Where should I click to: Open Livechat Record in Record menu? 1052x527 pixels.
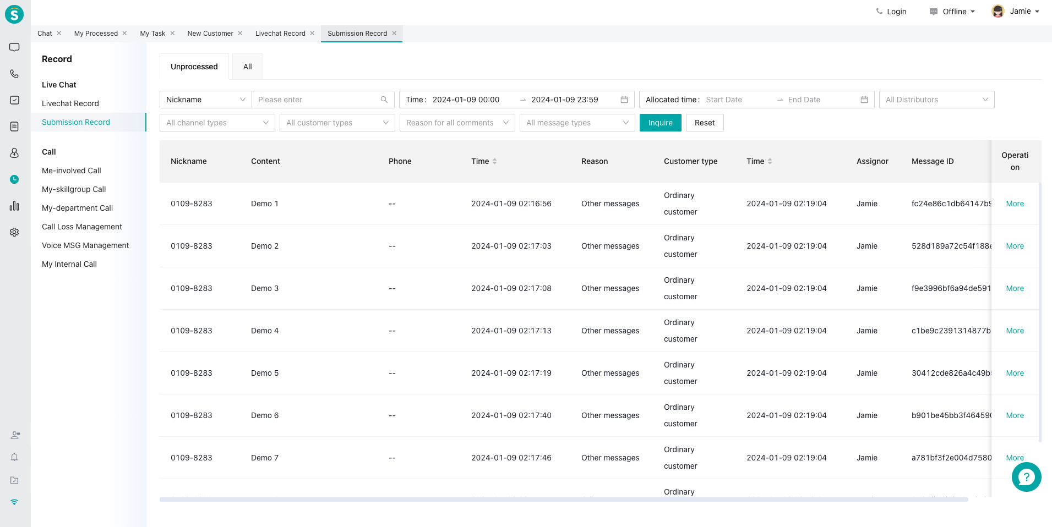click(70, 103)
